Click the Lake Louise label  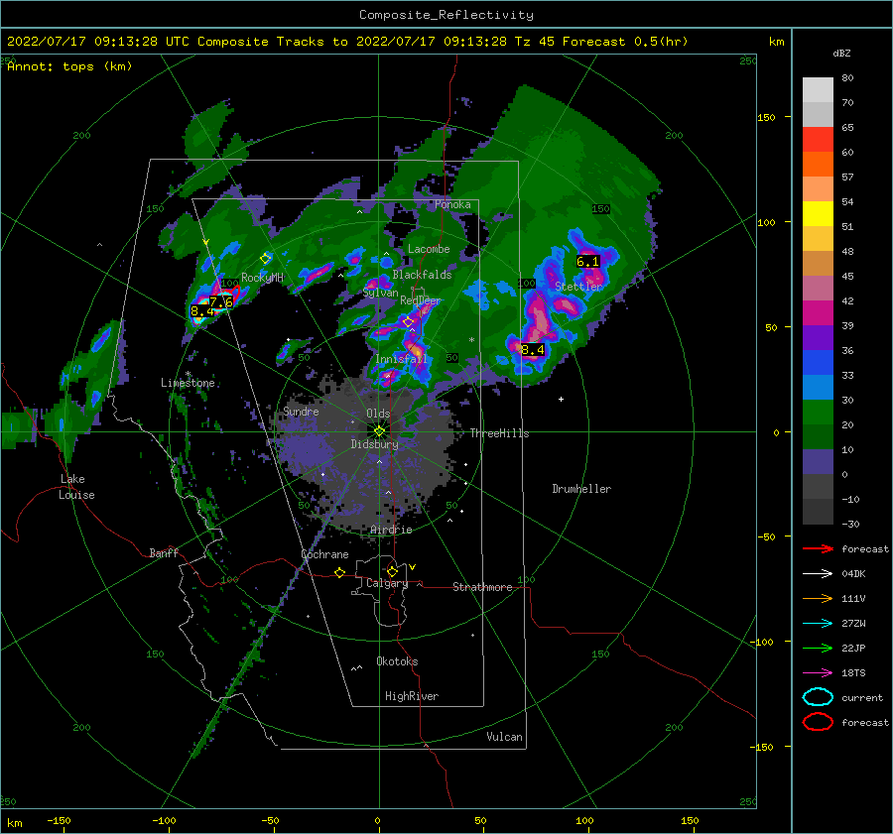click(76, 487)
